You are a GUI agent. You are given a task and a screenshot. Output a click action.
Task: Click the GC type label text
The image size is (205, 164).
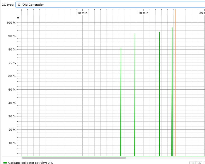8,4
